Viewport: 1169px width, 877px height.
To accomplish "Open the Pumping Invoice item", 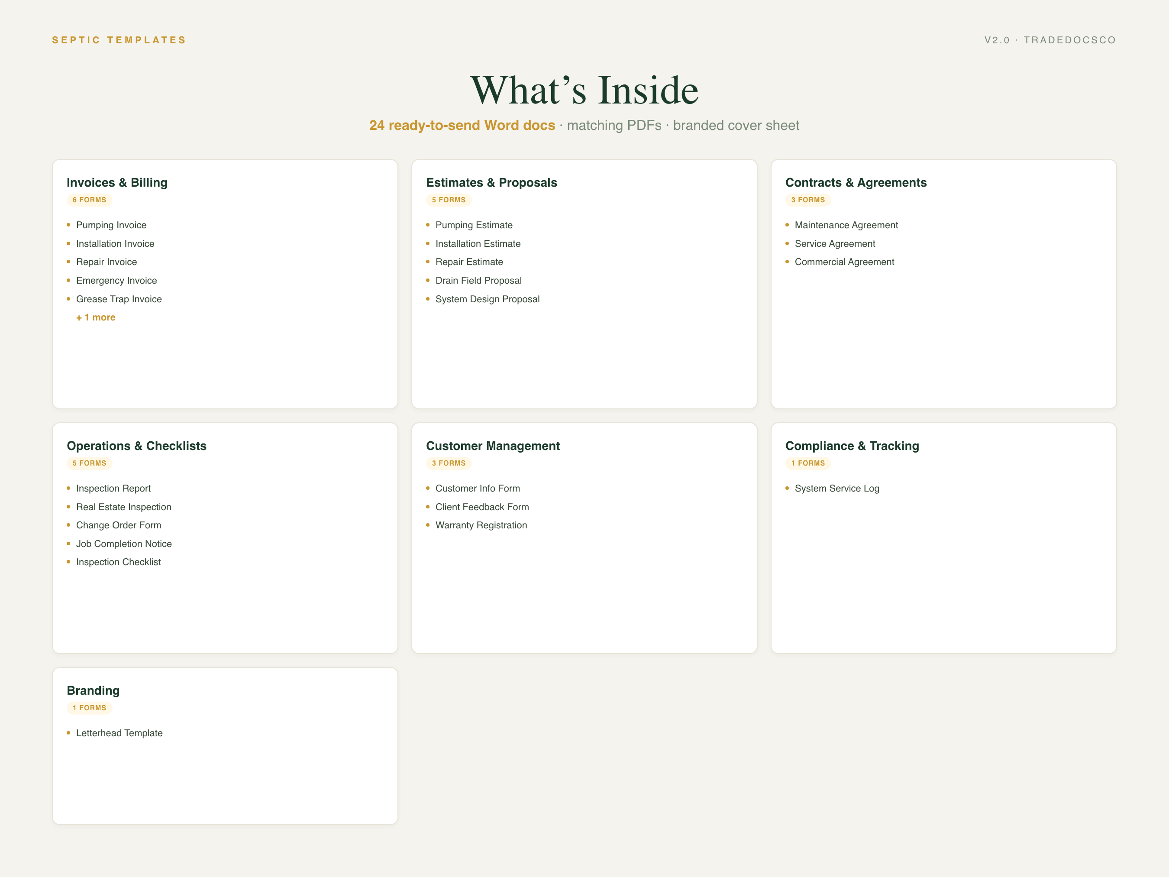I will [111, 225].
